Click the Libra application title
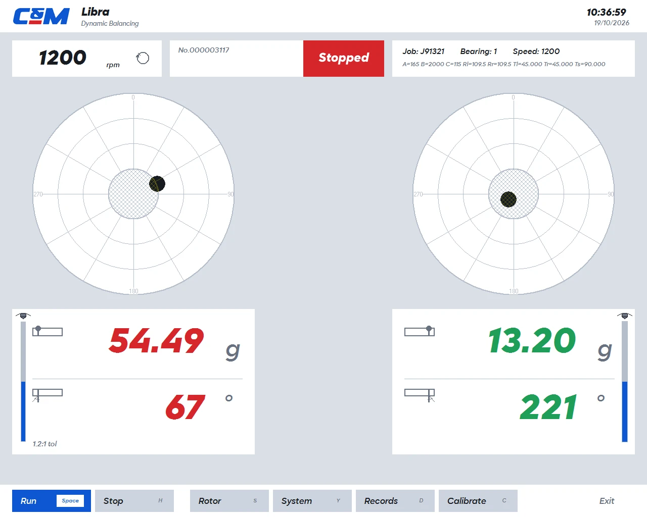Viewport: 647px width, 517px height. [96, 12]
